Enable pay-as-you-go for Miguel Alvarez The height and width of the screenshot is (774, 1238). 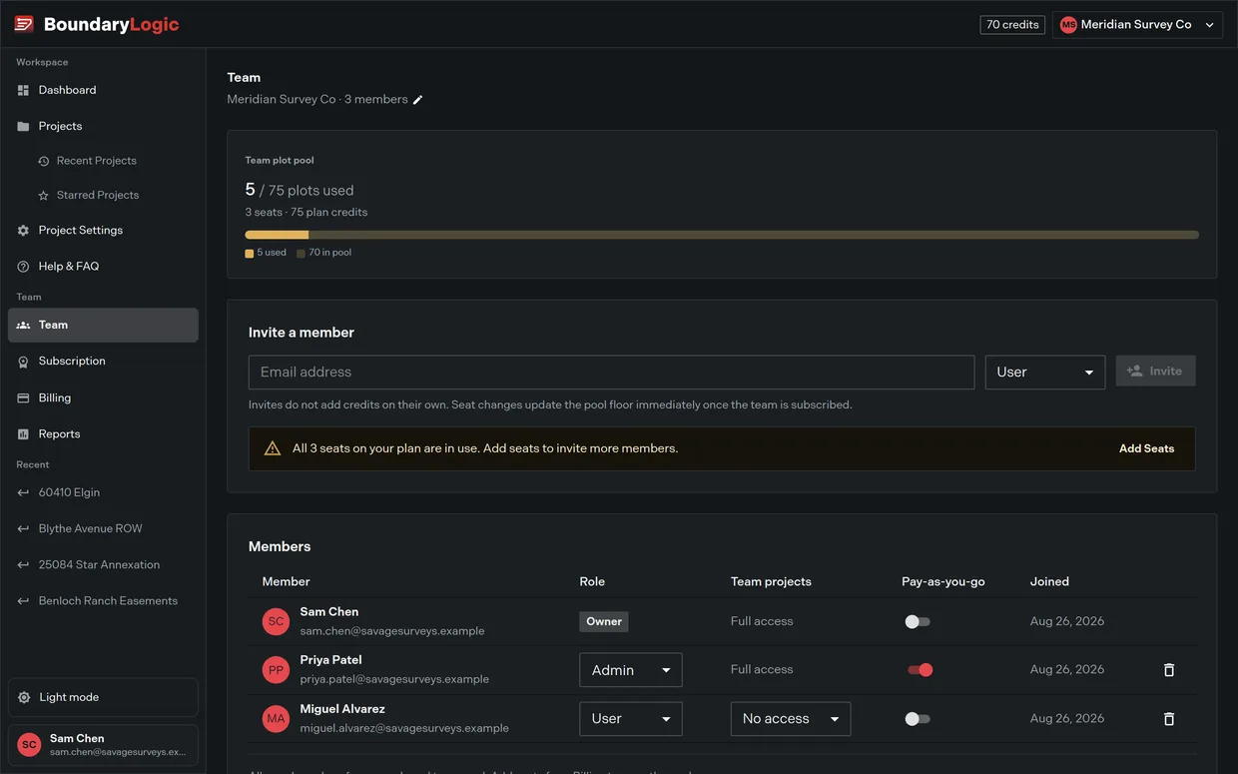(918, 719)
